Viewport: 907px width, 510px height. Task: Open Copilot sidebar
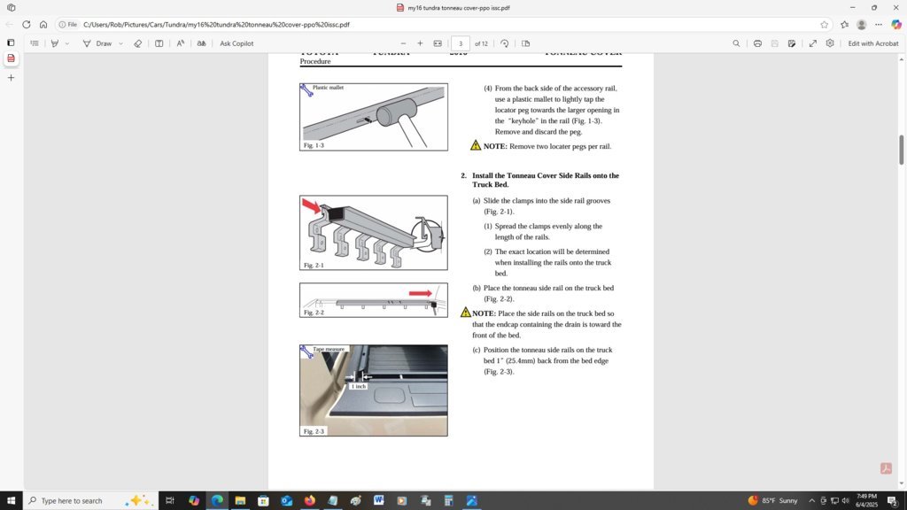tap(896, 24)
